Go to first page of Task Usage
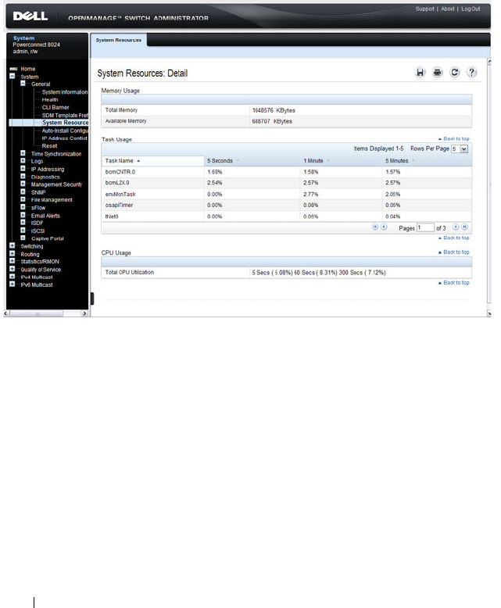Viewport: 501px width, 608px height. point(375,227)
